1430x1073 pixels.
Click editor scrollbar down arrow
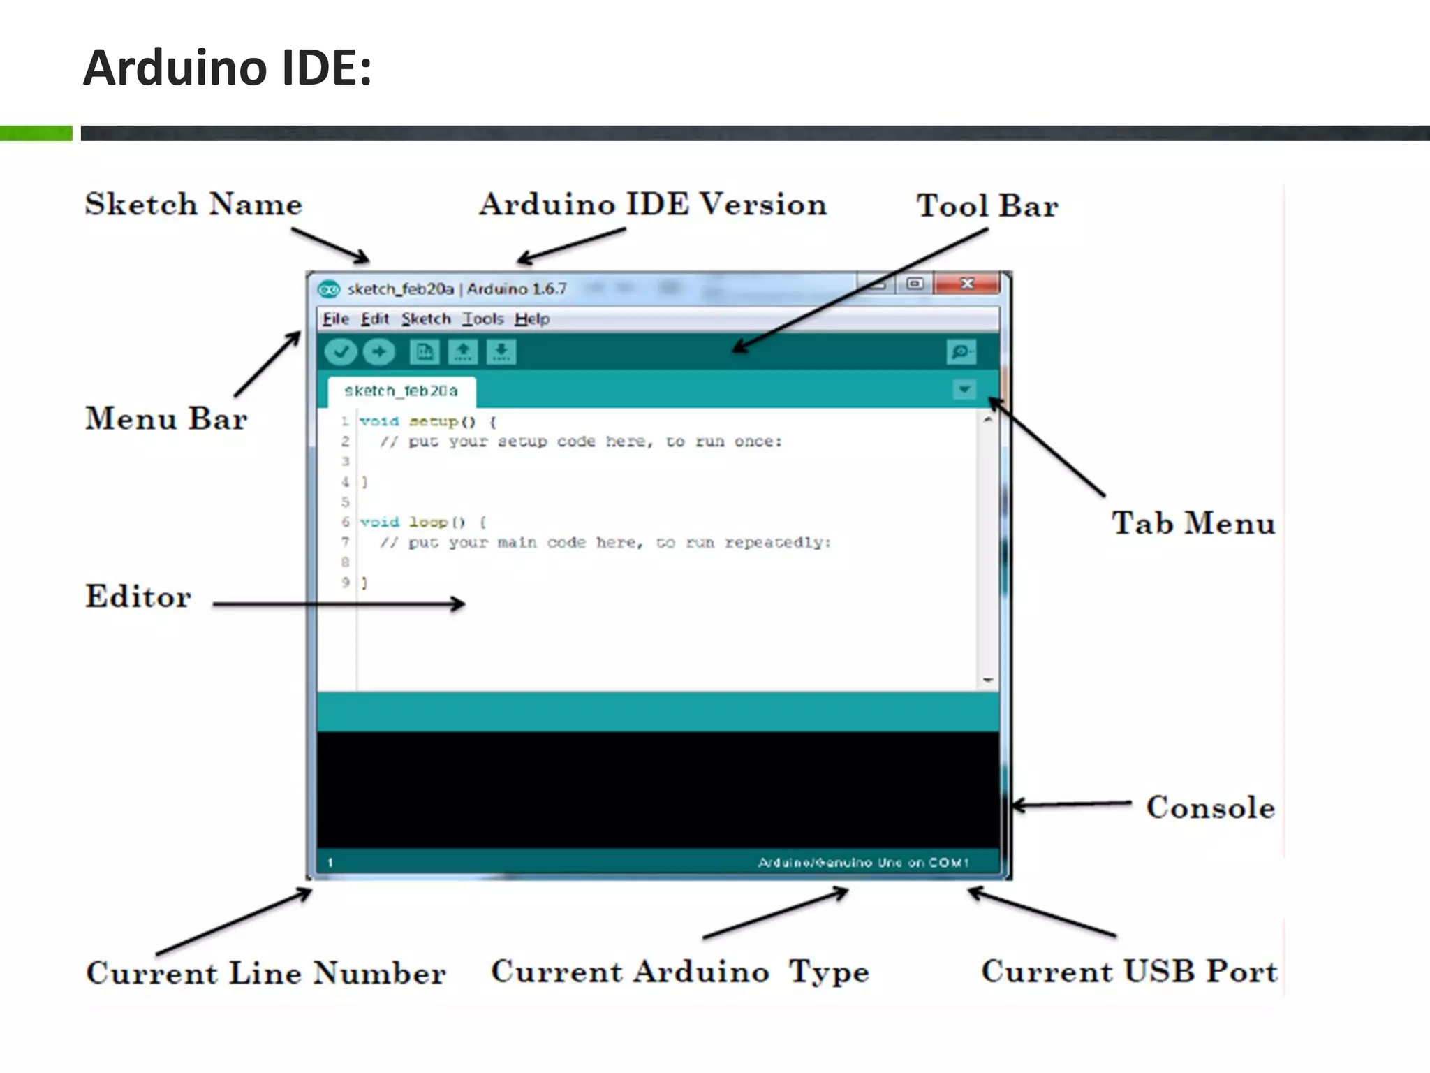[x=987, y=680]
